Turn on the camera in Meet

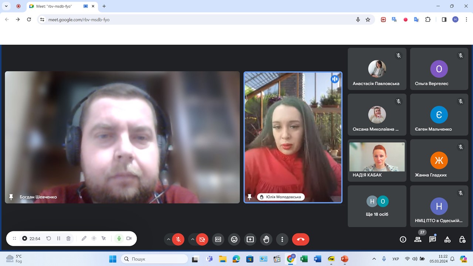[x=202, y=239]
